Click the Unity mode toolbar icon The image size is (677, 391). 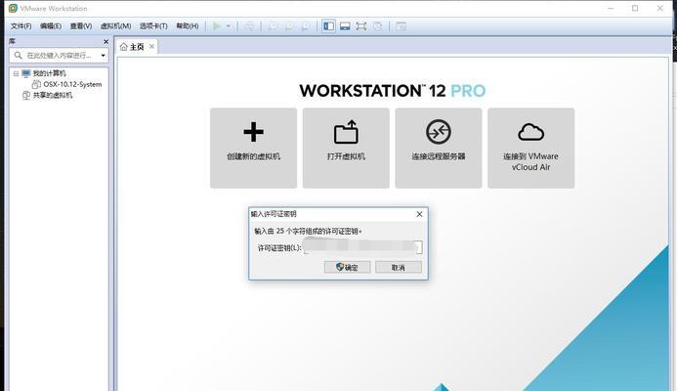tap(378, 26)
